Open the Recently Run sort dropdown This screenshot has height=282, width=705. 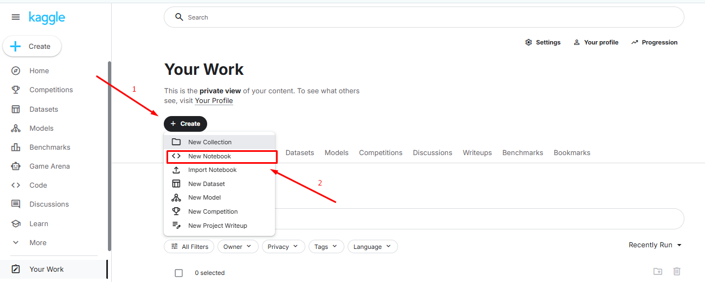click(655, 245)
